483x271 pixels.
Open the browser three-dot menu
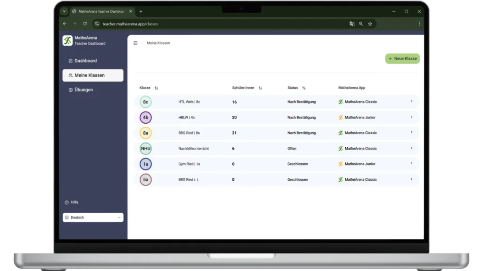click(419, 24)
